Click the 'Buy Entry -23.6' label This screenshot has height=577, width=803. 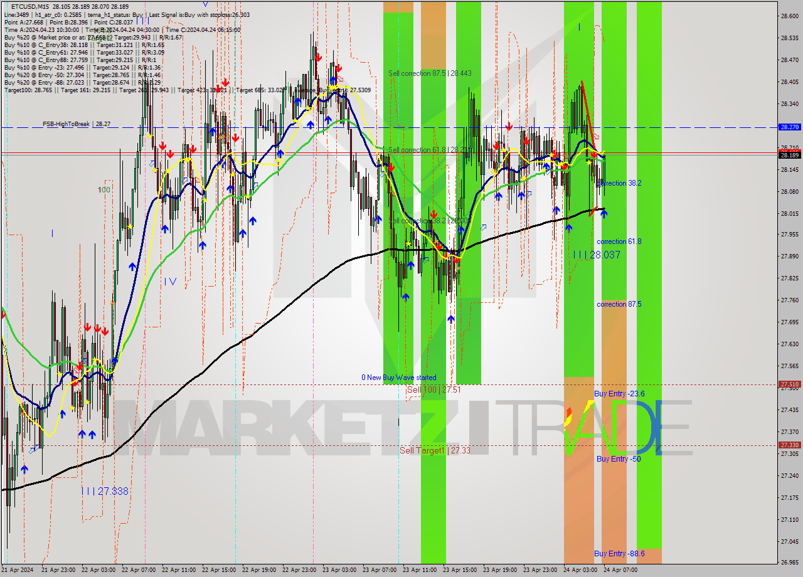[619, 394]
